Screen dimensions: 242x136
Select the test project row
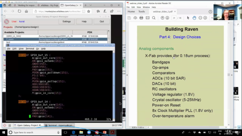point(56,42)
